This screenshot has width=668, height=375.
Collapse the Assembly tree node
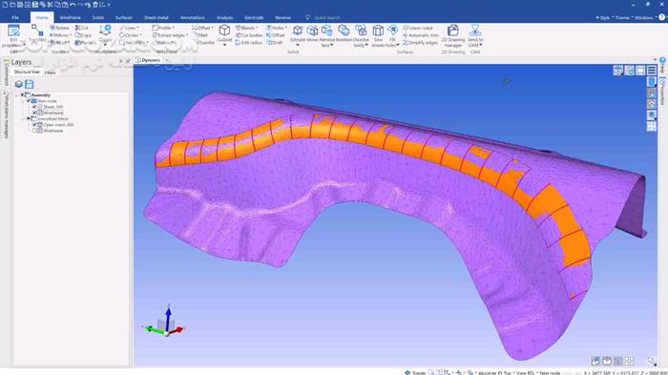tap(22, 95)
